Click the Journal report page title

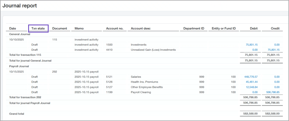point(20,6)
